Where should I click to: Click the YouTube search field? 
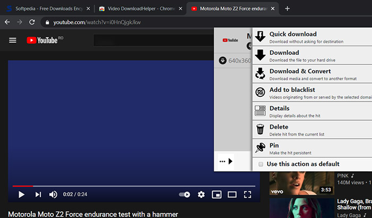pos(154,40)
